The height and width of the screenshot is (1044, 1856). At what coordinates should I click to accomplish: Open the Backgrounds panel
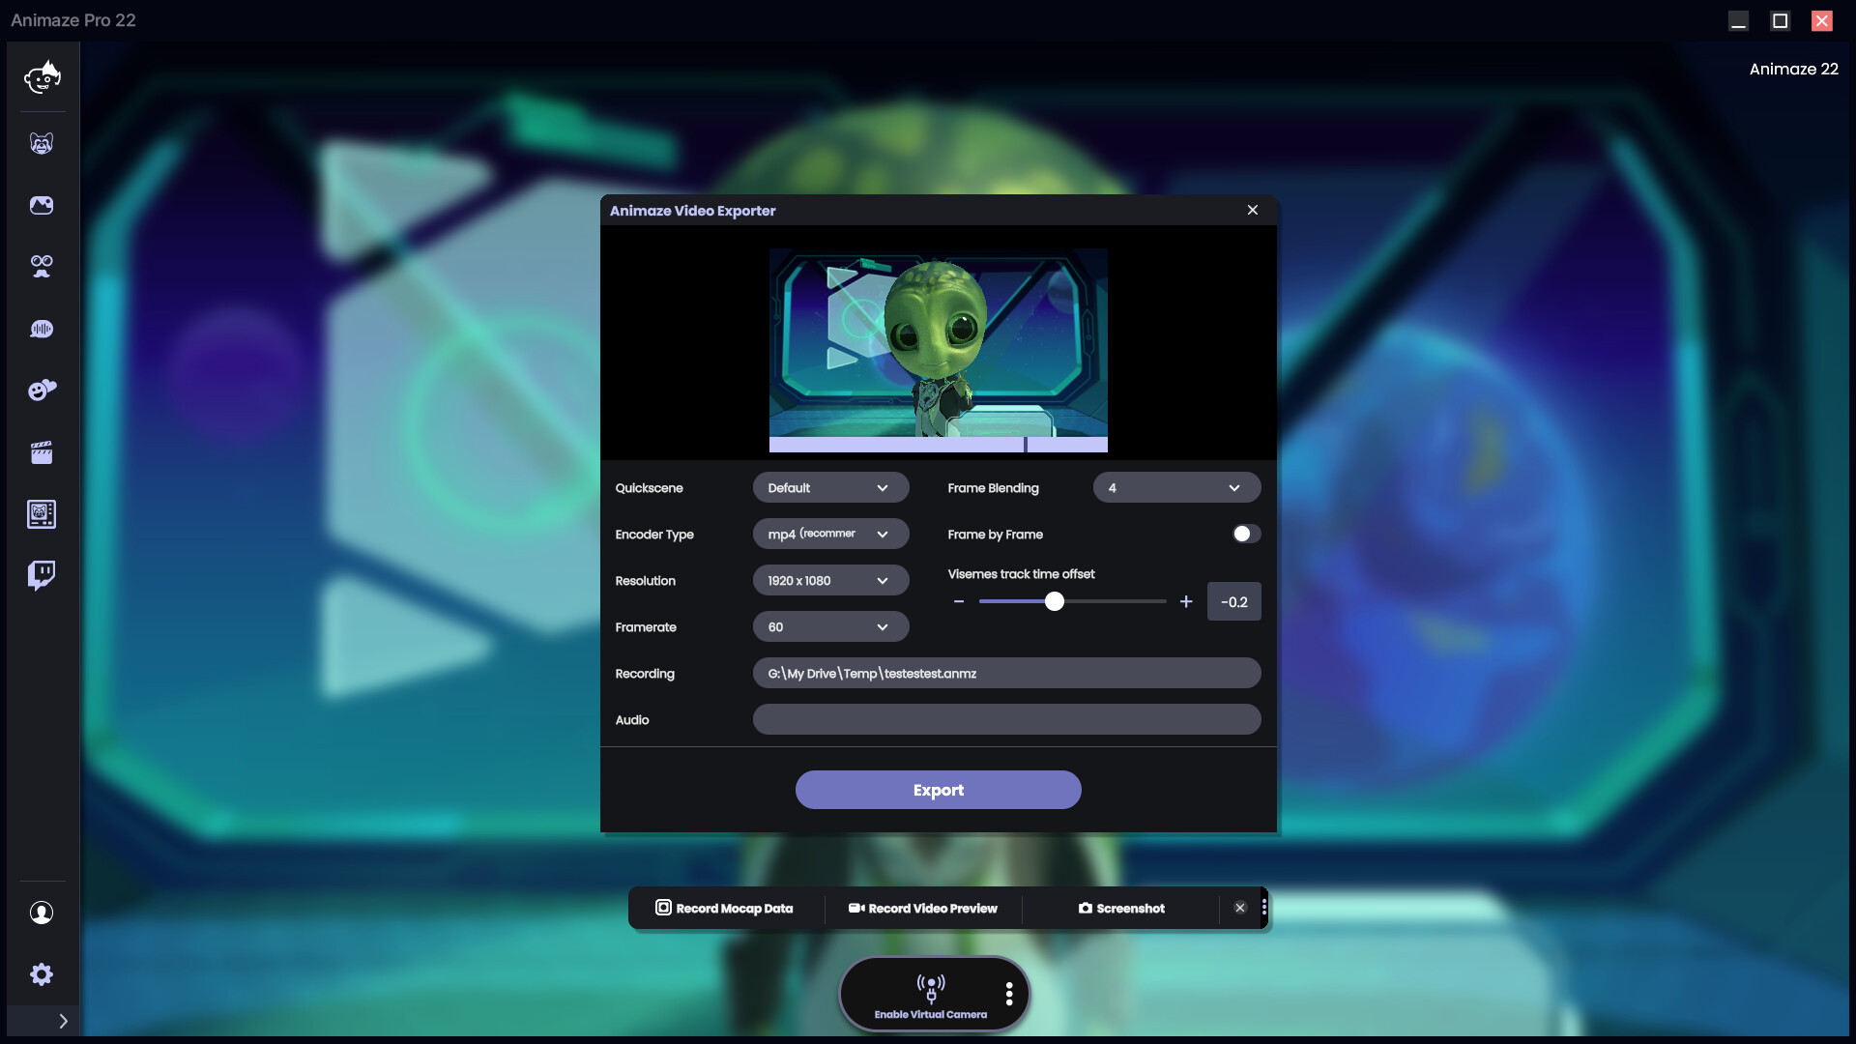pos(42,205)
